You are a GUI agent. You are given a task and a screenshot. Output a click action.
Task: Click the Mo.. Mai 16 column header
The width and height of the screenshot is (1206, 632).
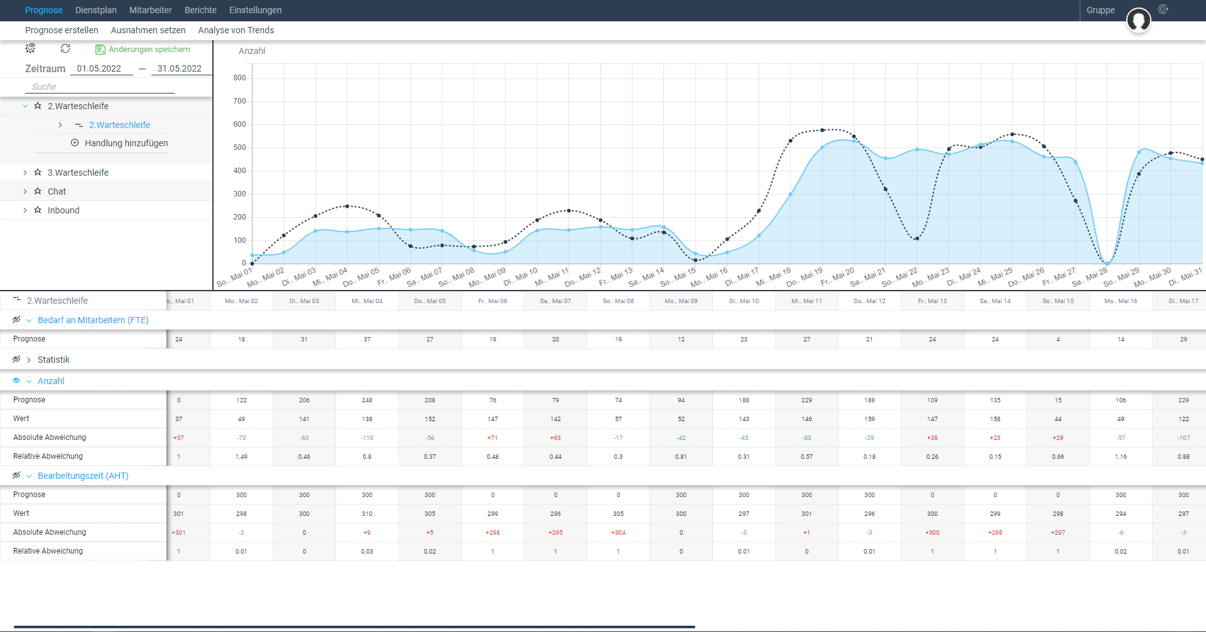1121,301
